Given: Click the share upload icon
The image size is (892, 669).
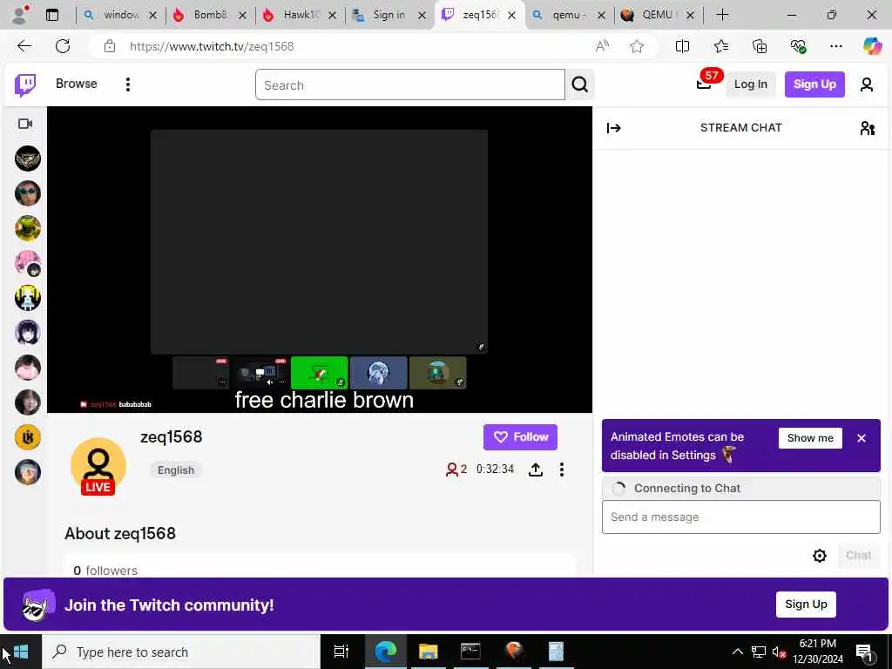Looking at the screenshot, I should 536,470.
